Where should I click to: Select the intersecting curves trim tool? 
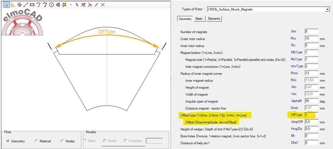pyautogui.click(x=84, y=4)
